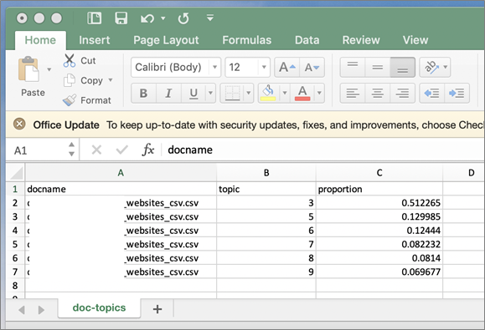Open the Undo history dropdown arrow
This screenshot has height=330, width=485.
[163, 18]
